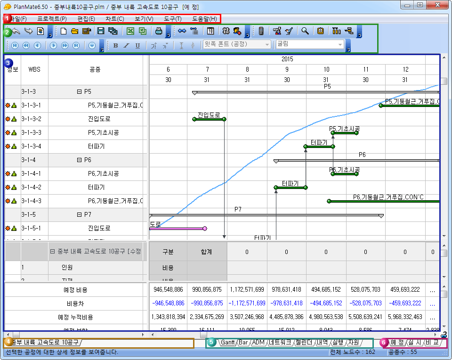Click the green Excel export icon
Image resolution: width=452 pixels, height=360 pixels.
pos(130,31)
